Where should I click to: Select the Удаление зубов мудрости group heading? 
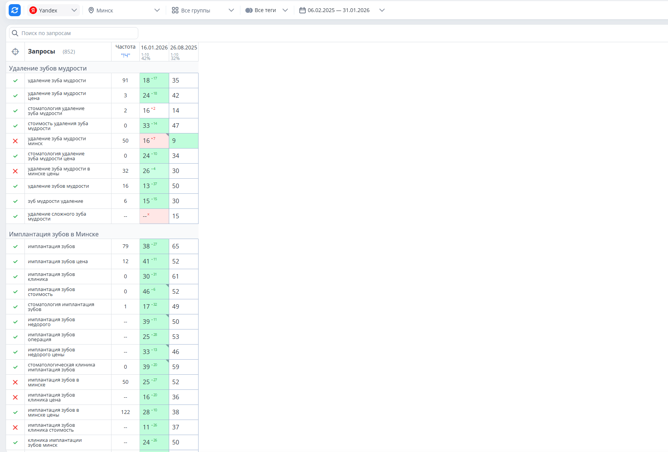tap(48, 68)
